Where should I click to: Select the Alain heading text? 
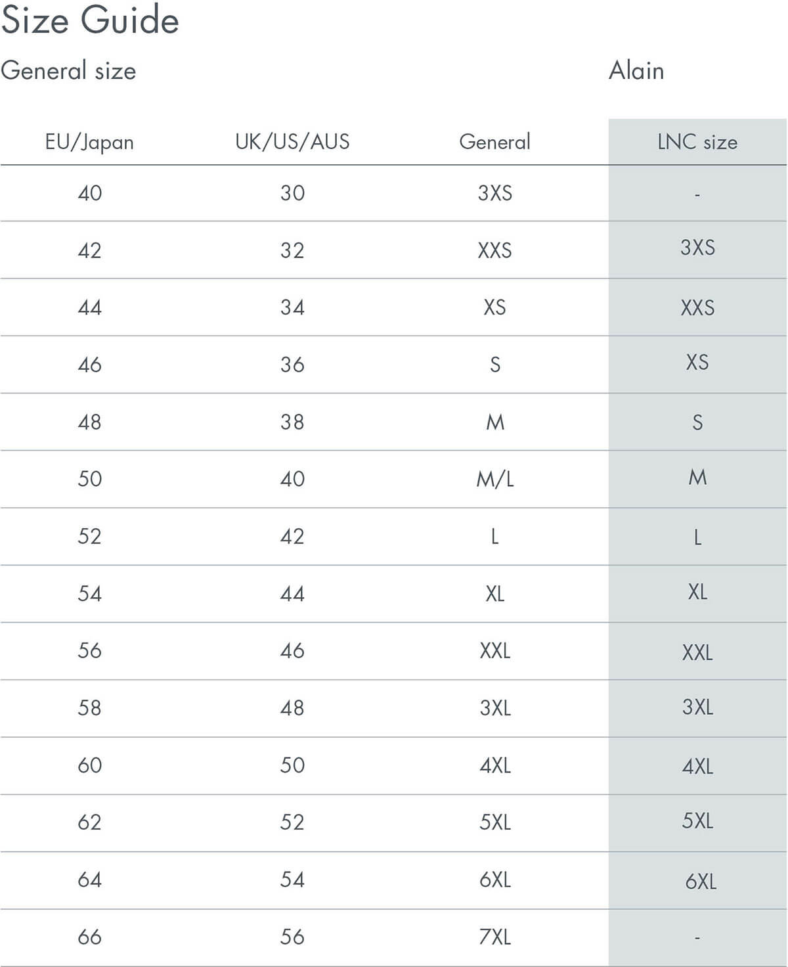tap(636, 70)
